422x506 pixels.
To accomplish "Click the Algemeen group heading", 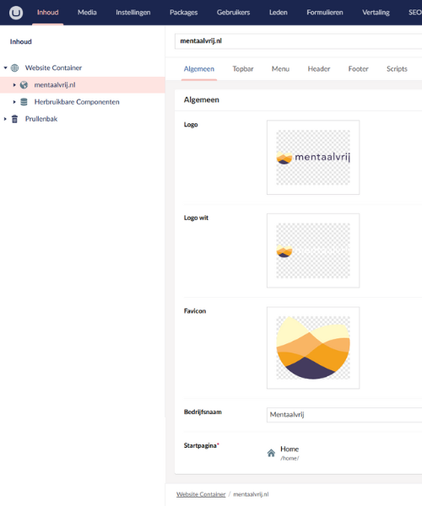I will [x=202, y=100].
